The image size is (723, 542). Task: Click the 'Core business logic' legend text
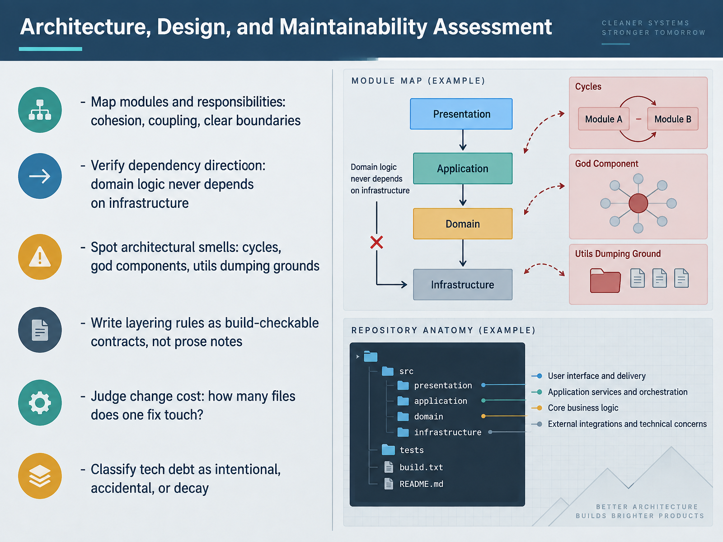point(583,408)
